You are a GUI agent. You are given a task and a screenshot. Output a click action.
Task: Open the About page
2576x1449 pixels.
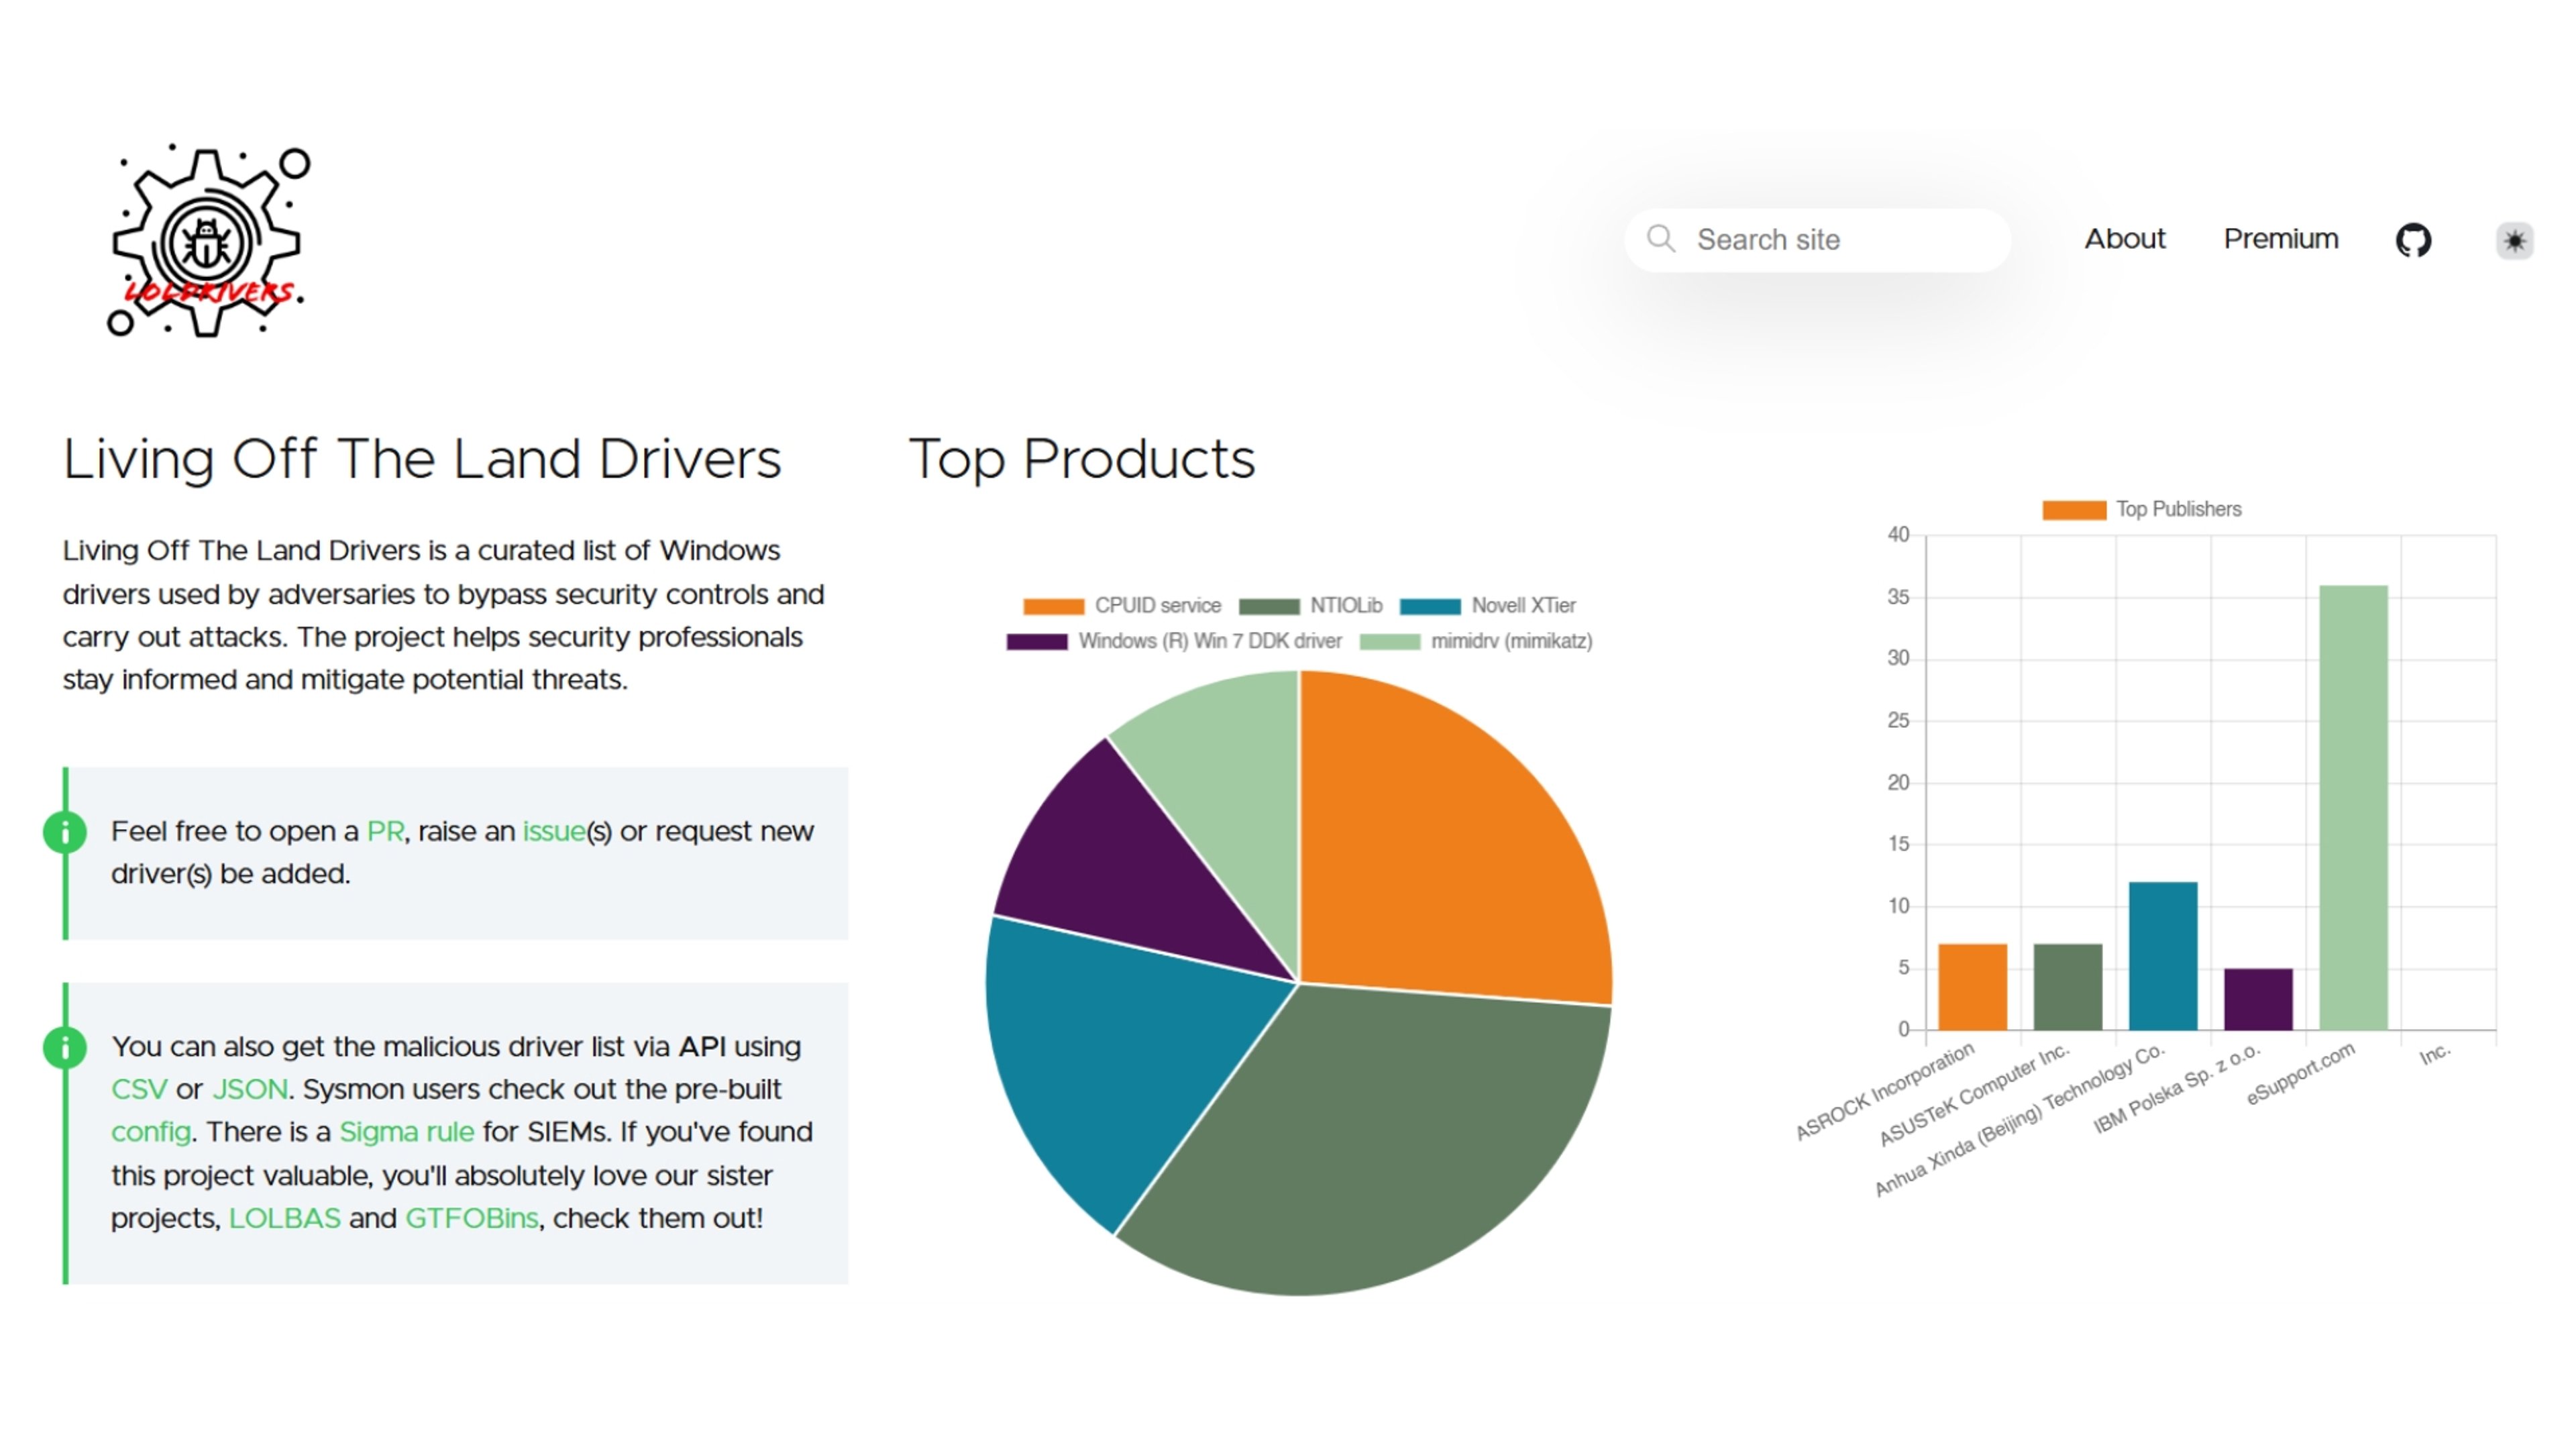pos(2124,239)
